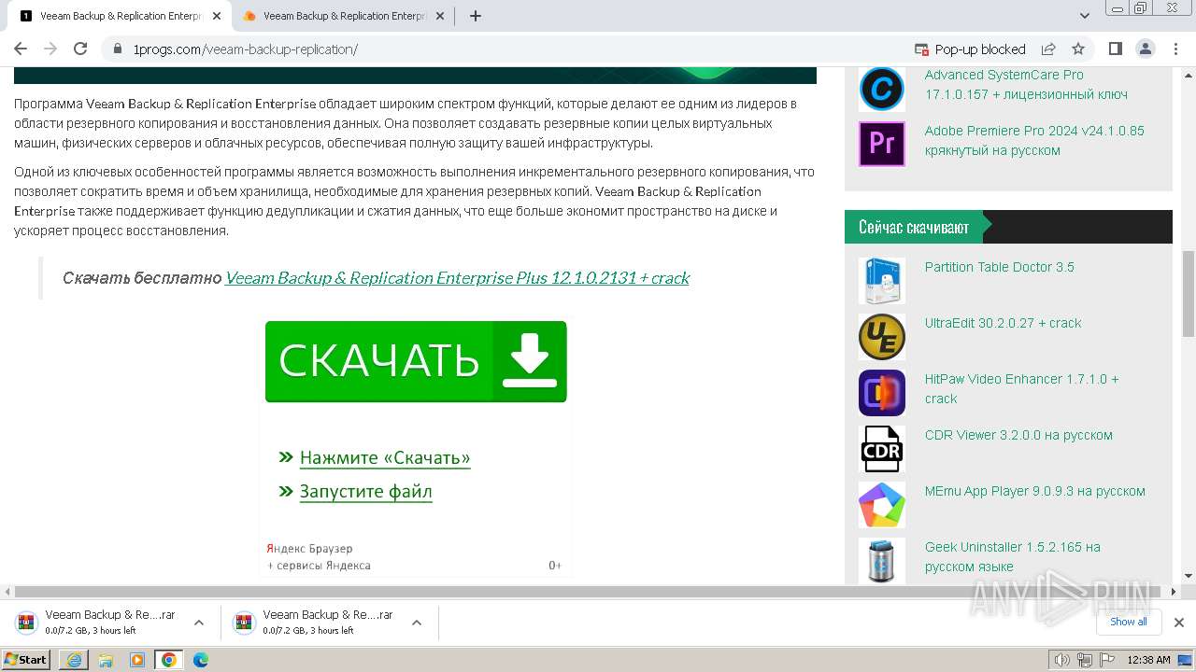Viewport: 1196px width, 672px height.
Task: Open CDR Viewer 3.2.0.0 link
Action: click(1018, 435)
